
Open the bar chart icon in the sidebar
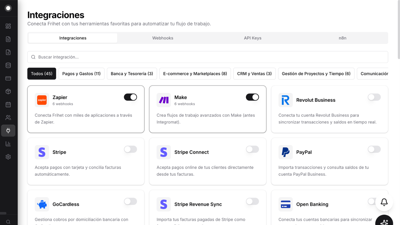tap(8, 144)
